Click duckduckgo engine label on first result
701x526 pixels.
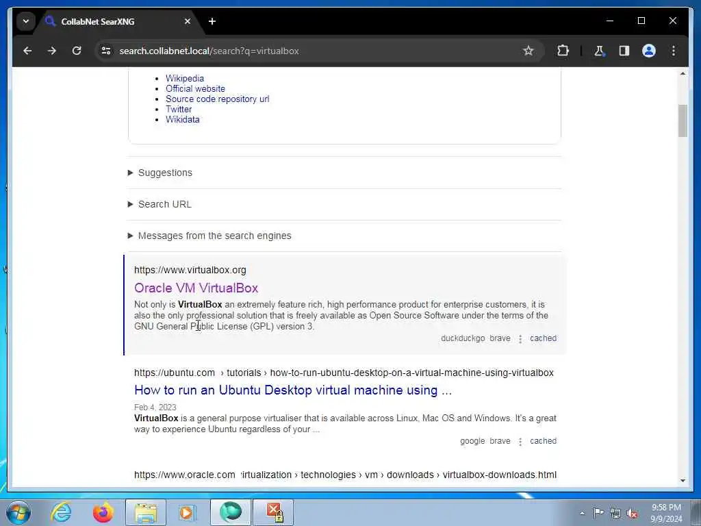(463, 338)
